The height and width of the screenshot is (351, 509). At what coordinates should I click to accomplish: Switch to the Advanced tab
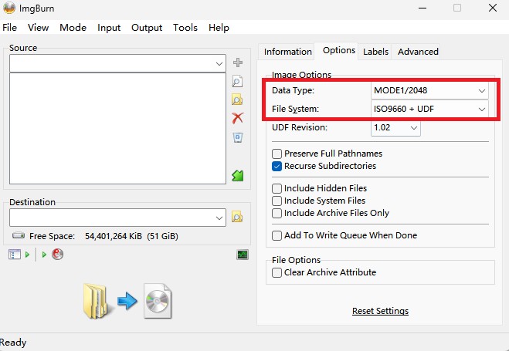(418, 52)
